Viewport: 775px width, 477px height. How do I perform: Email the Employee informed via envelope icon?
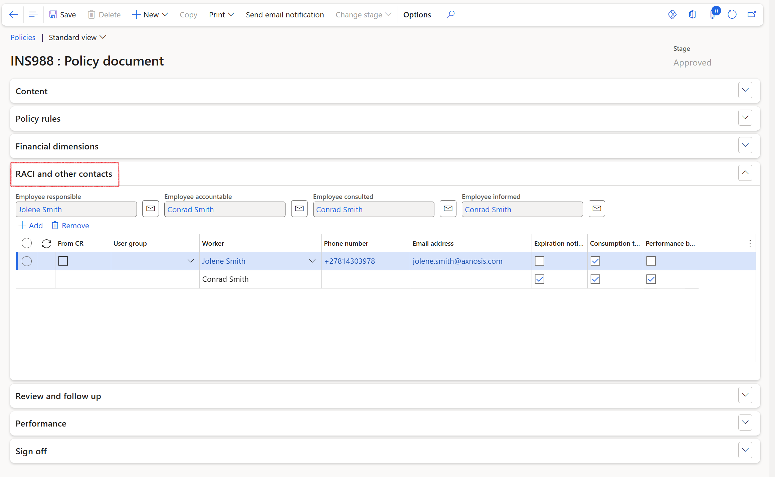click(x=597, y=209)
